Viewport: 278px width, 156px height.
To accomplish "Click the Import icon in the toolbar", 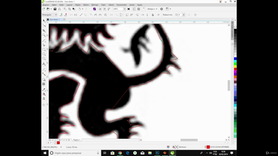I will [100, 9].
